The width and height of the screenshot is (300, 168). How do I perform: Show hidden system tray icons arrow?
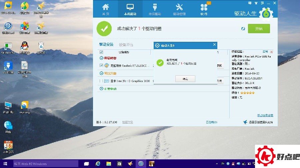click(x=217, y=164)
